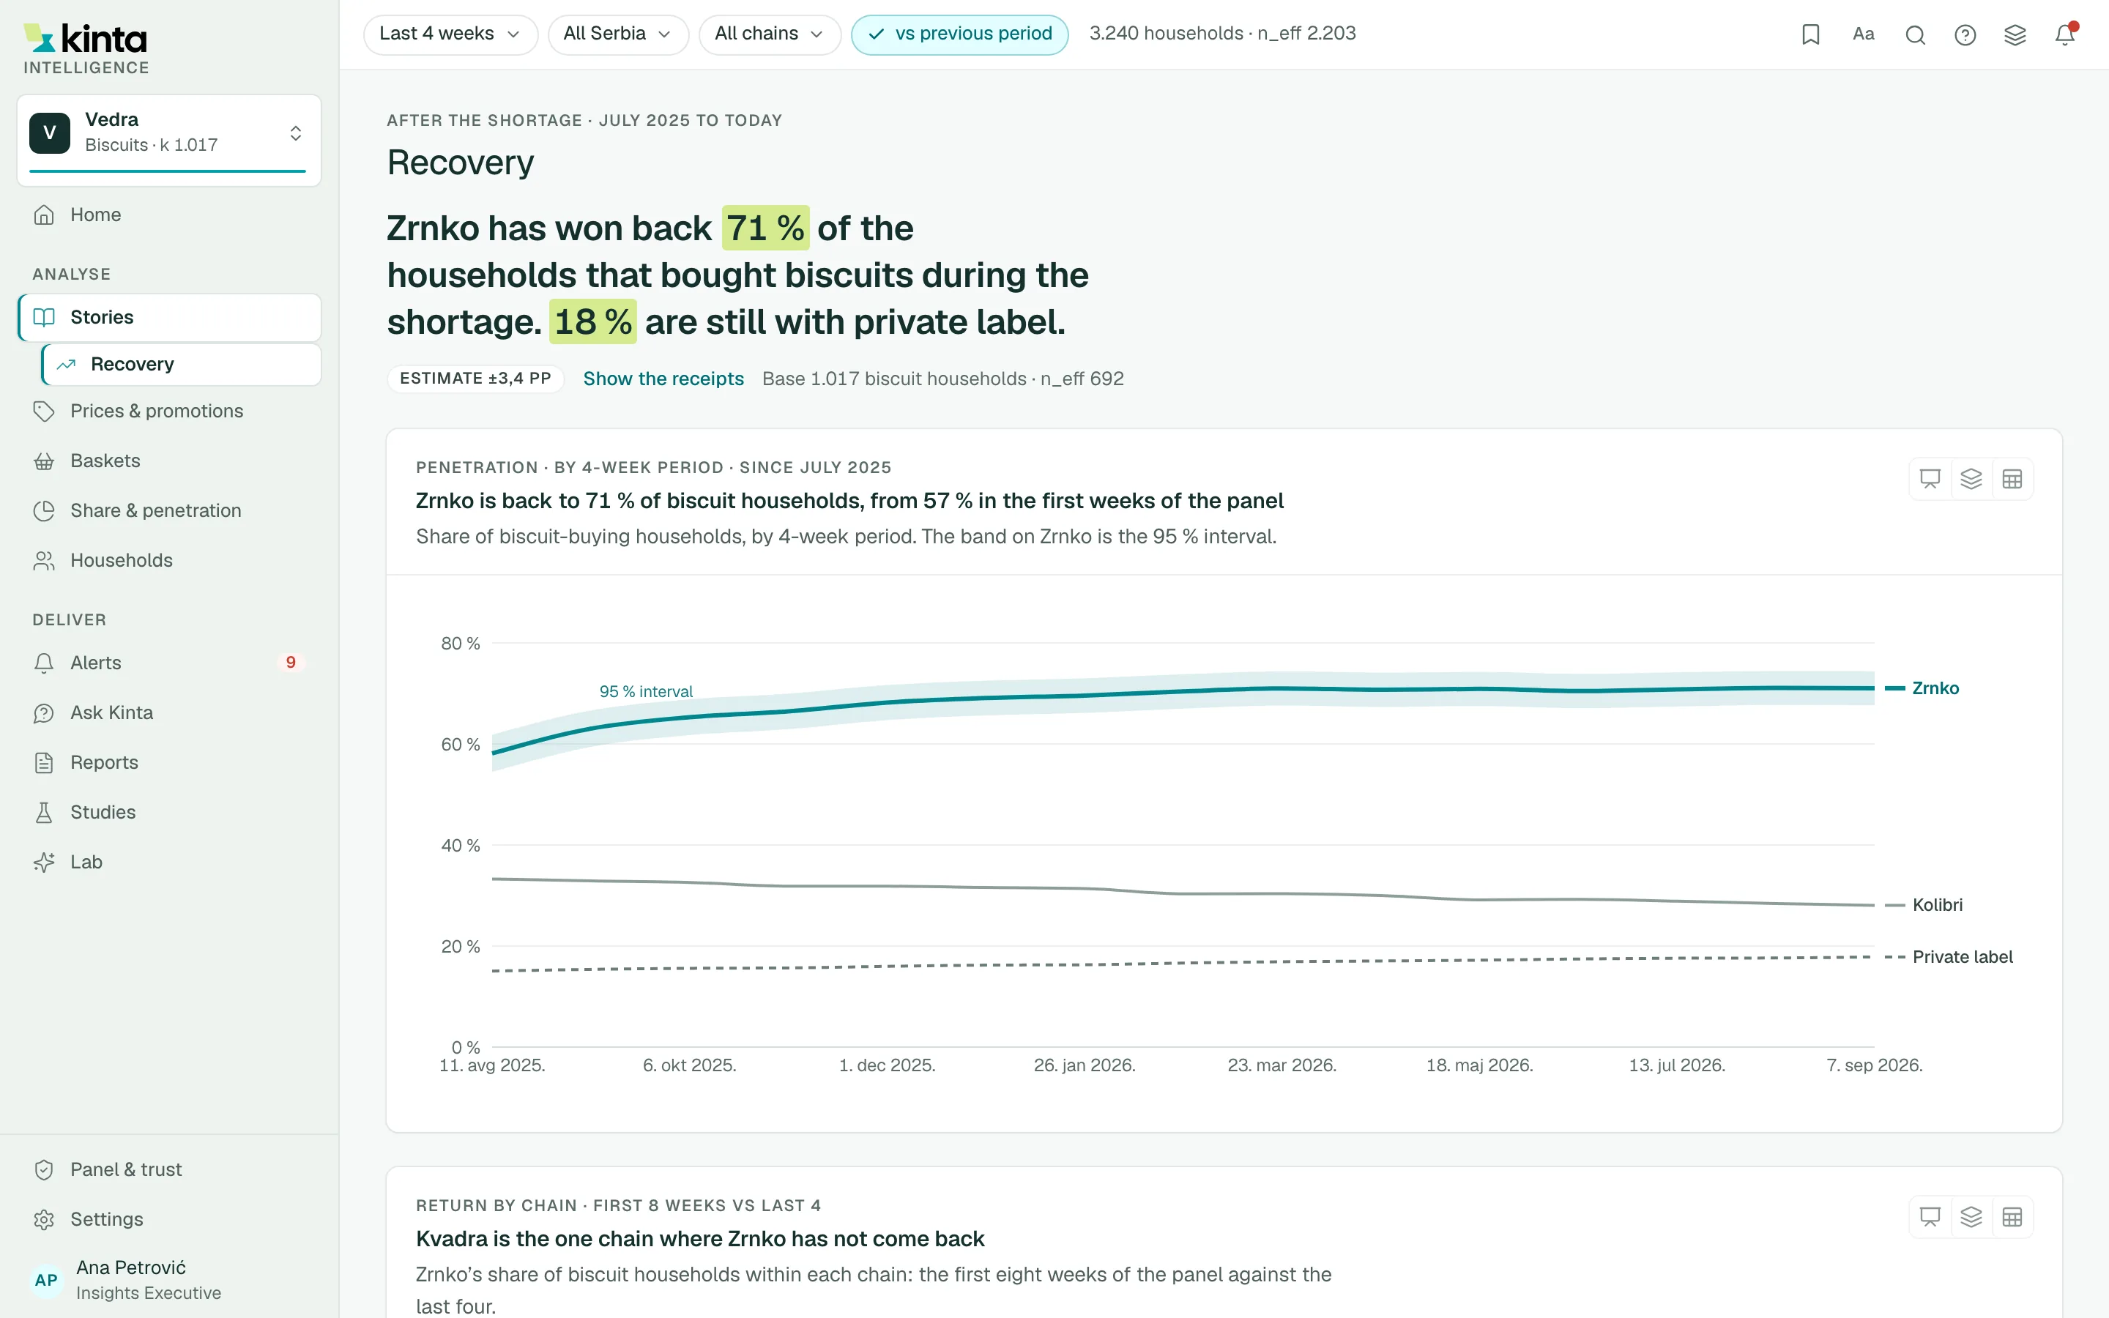This screenshot has height=1318, width=2109.
Task: Open presentation view for Return by Chain card
Action: (1930, 1217)
